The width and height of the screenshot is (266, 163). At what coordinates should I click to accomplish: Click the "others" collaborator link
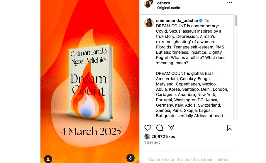pos(163,3)
